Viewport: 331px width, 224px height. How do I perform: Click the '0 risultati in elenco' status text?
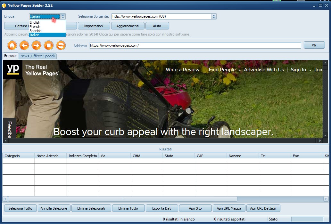[x=179, y=219]
